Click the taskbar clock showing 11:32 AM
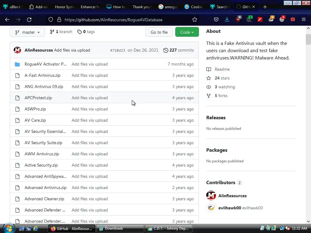311x233 pixels. click(x=299, y=228)
